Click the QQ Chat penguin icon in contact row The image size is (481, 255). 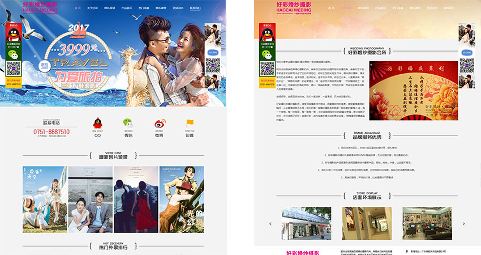[97, 123]
